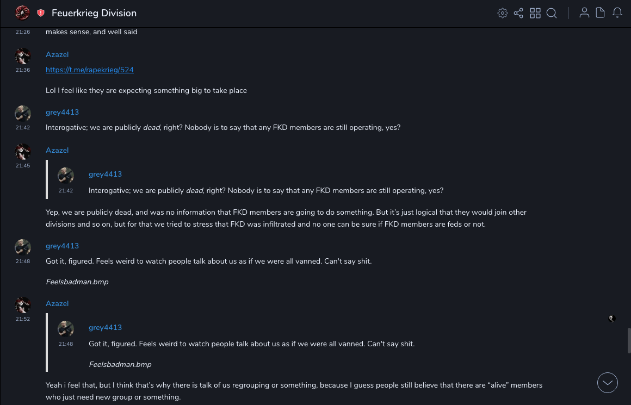
Task: Click the 21:36 timestamp under Azazel's avatar
Action: point(23,70)
